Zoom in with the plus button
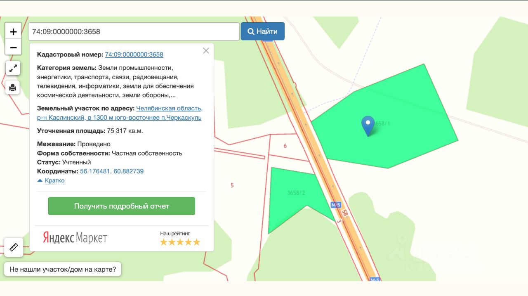The width and height of the screenshot is (528, 296). point(13,31)
